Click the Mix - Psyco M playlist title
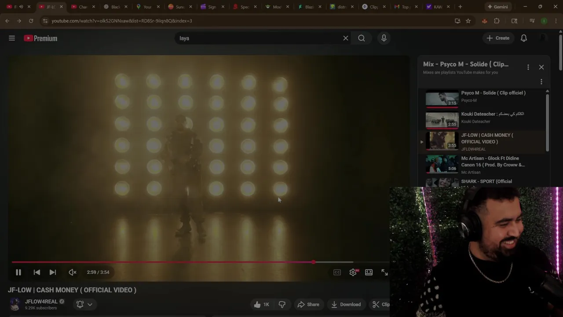 [x=466, y=64]
